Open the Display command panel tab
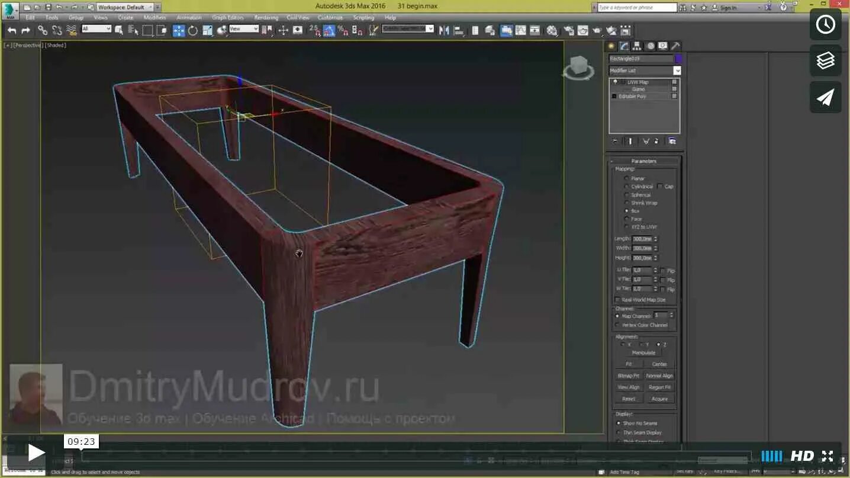The height and width of the screenshot is (478, 850). click(x=662, y=46)
